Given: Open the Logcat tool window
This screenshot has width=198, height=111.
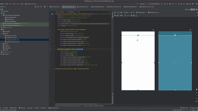Looking at the screenshot, I should pyautogui.click(x=30, y=108).
